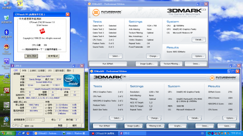This screenshot has height=136, width=243.
Task: Switch to the 主機板 tab in CPU-Z
Action: point(33,71)
